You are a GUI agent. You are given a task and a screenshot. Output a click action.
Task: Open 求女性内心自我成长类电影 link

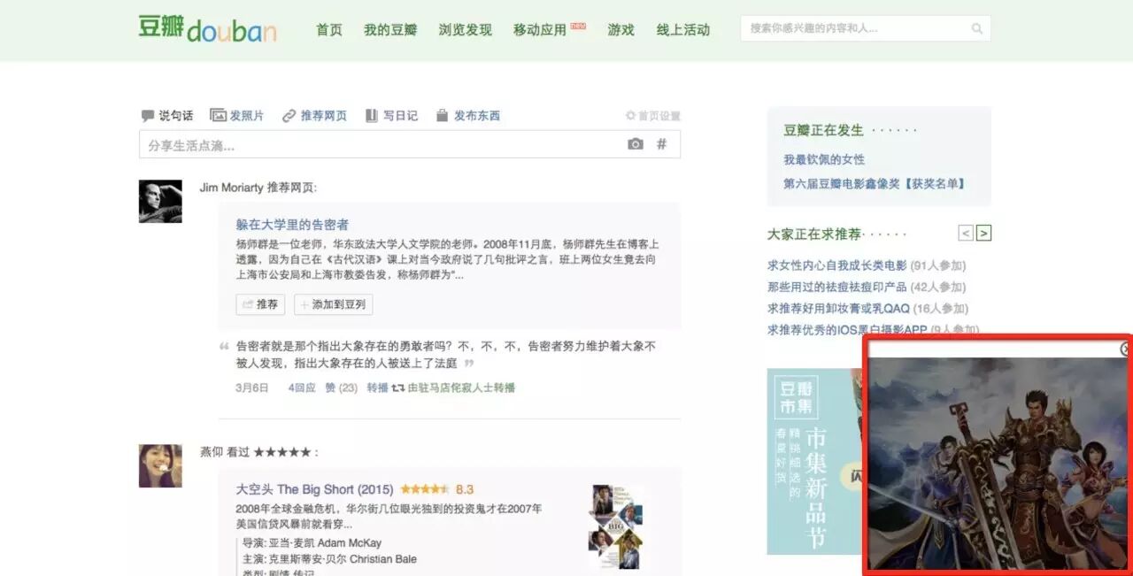[x=837, y=265]
